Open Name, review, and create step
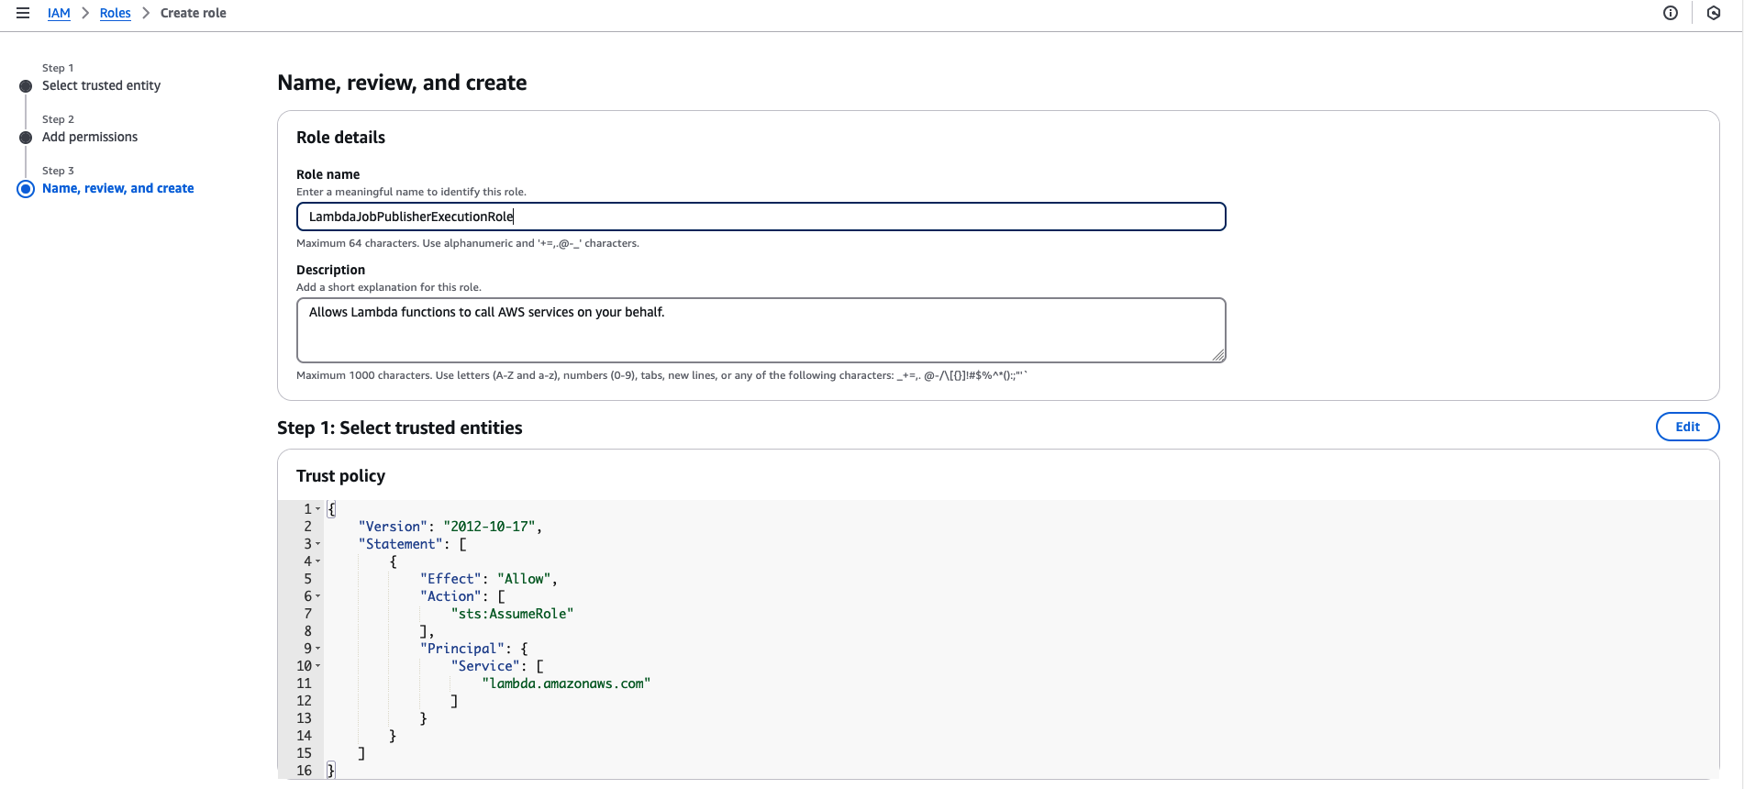This screenshot has height=789, width=1744. click(x=118, y=188)
